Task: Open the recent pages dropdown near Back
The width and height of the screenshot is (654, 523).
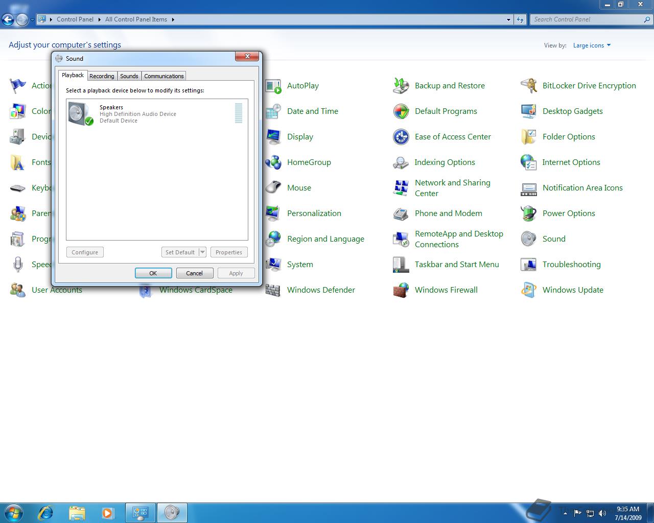Action: (32, 20)
